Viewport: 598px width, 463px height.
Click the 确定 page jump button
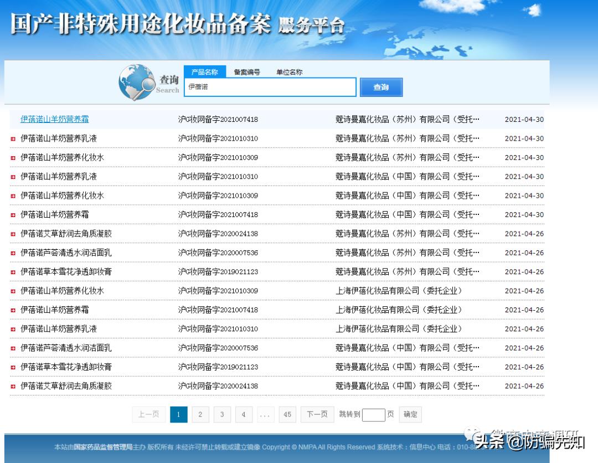tap(410, 414)
